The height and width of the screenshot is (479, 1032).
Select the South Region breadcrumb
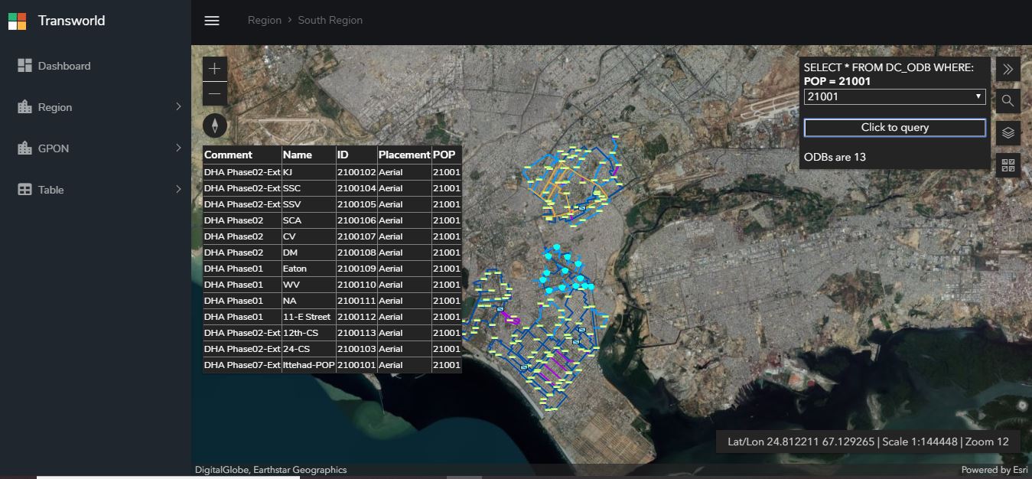[330, 21]
